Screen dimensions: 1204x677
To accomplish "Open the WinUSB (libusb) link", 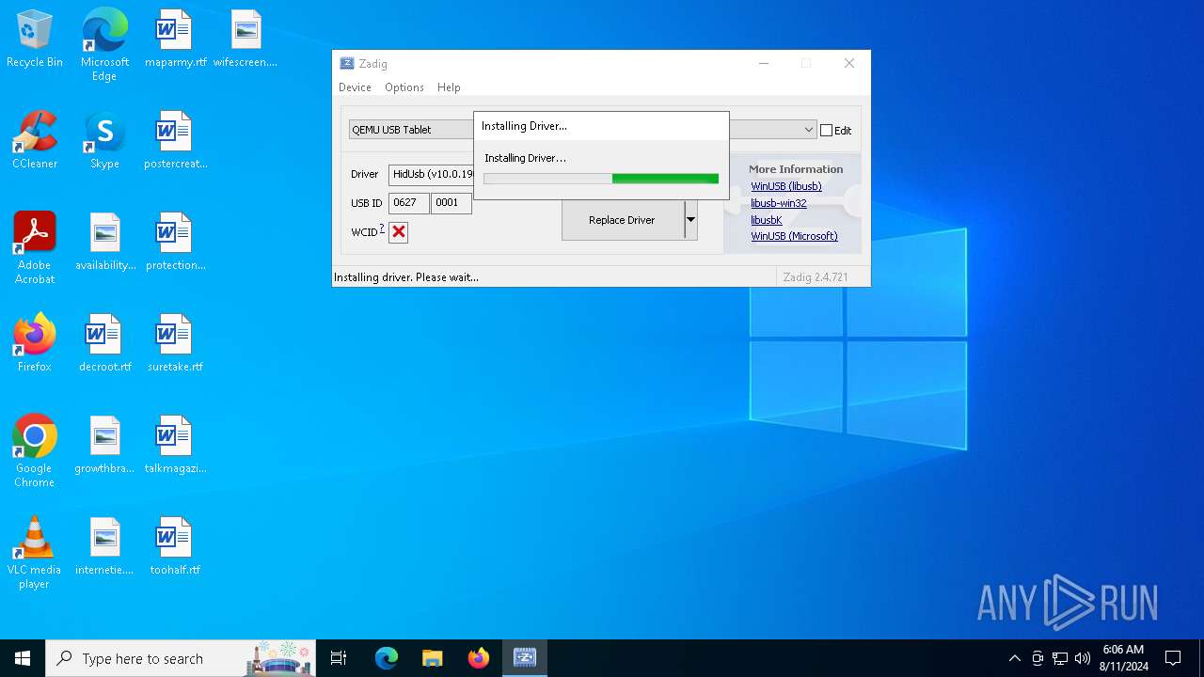I will click(786, 186).
